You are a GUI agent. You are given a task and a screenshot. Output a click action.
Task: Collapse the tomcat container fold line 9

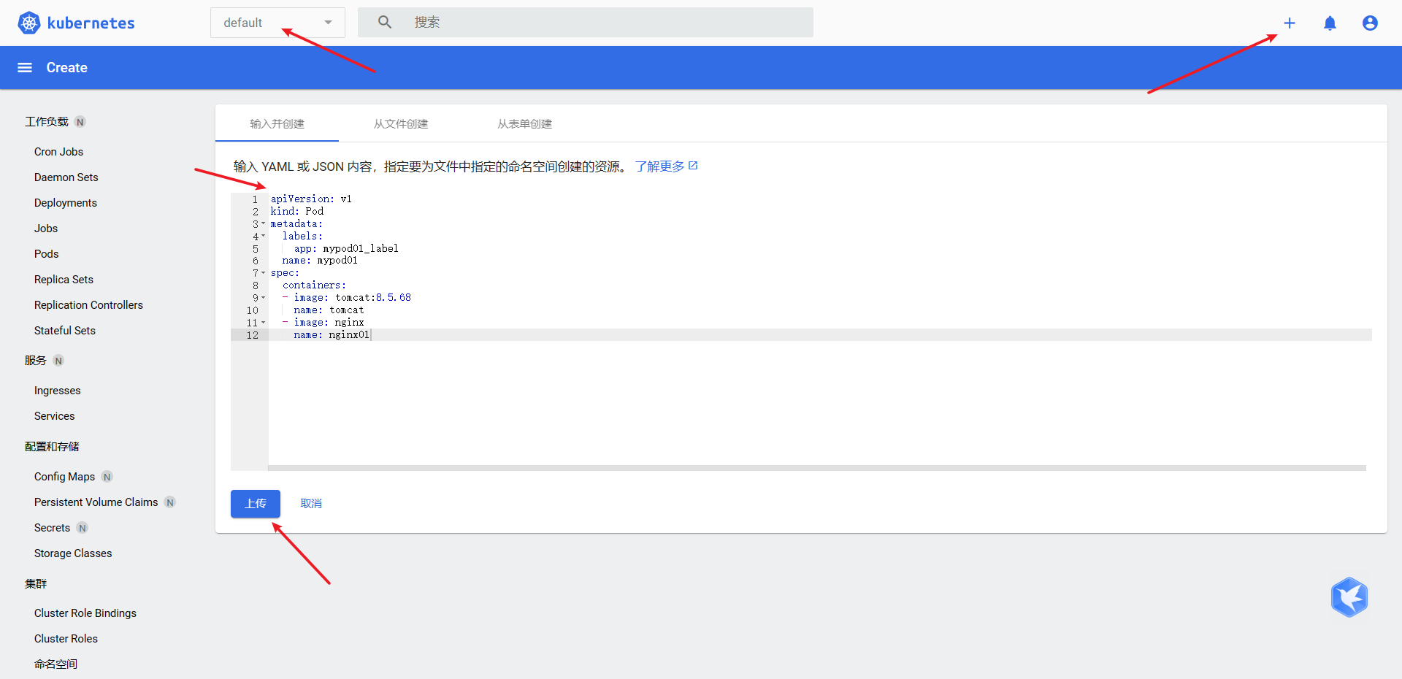264,298
